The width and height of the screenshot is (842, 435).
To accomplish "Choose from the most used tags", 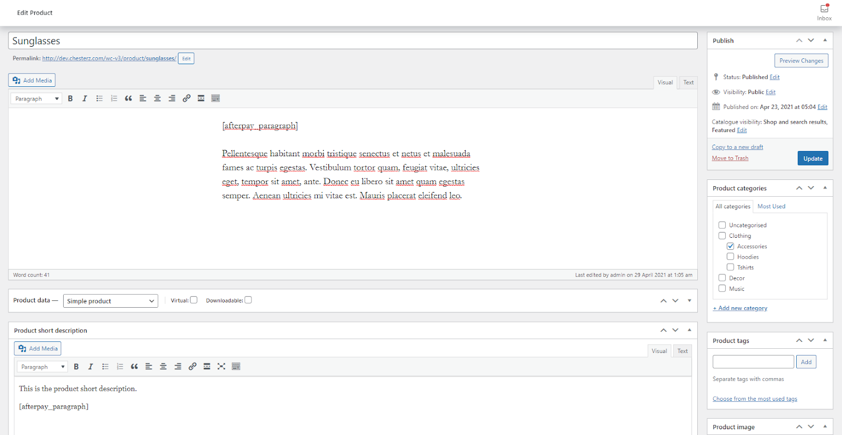I will pos(755,399).
